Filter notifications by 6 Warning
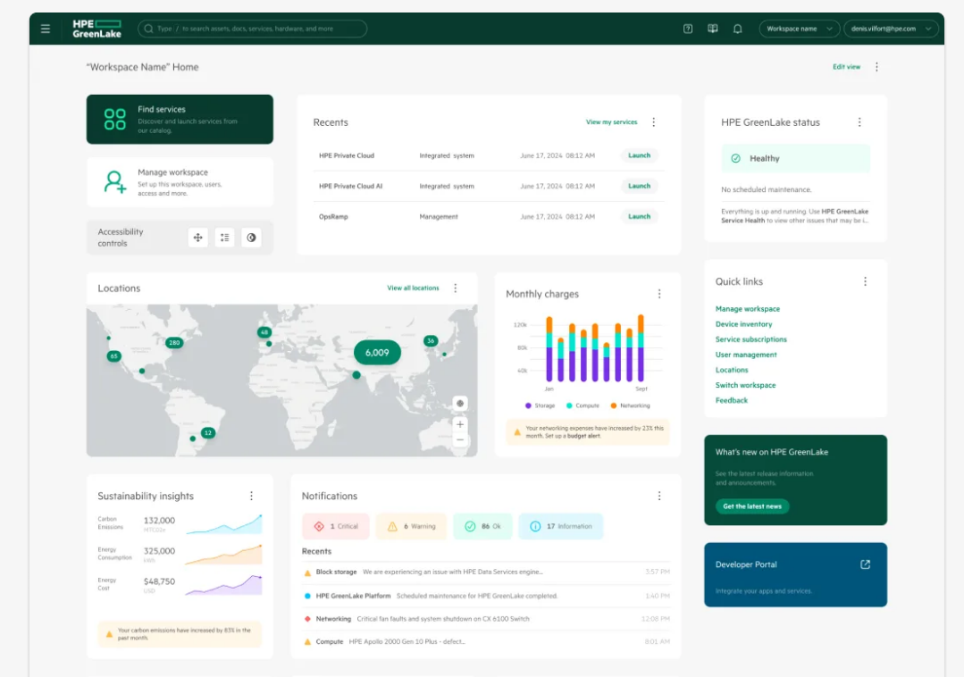Screen dimensions: 964x677 [x=411, y=526]
